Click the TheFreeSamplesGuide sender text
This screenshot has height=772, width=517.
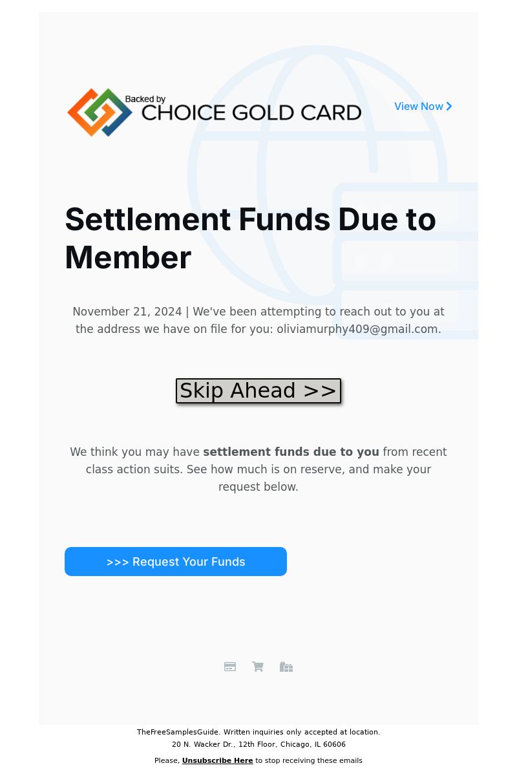[x=177, y=732]
